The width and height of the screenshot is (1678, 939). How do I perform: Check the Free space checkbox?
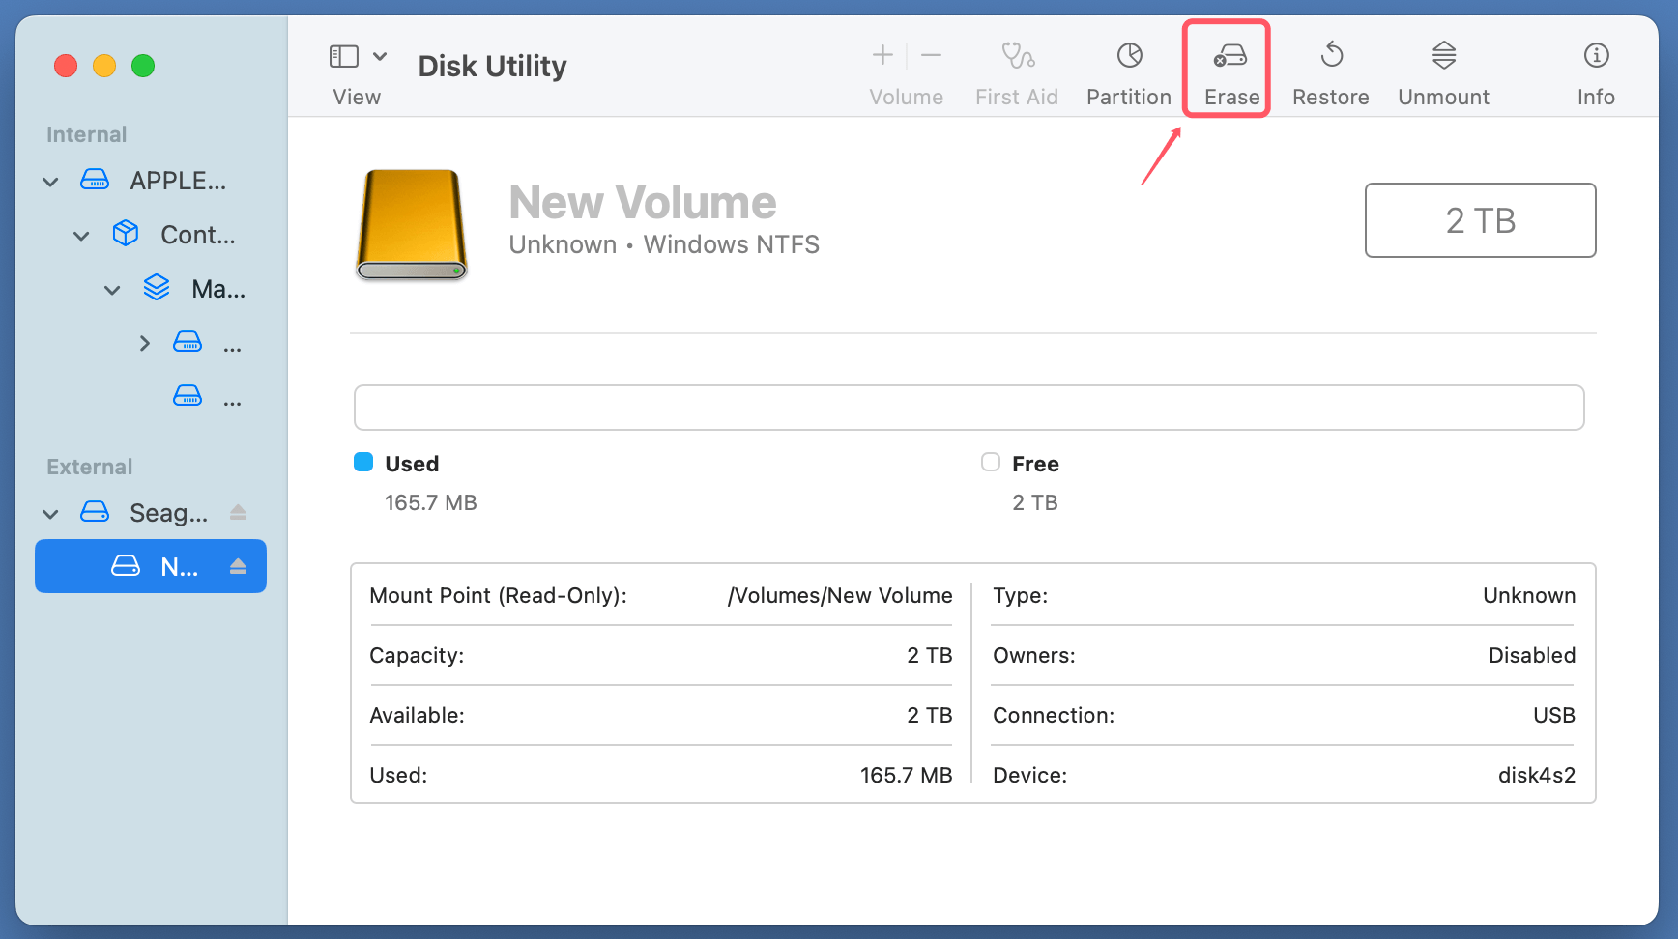[990, 462]
